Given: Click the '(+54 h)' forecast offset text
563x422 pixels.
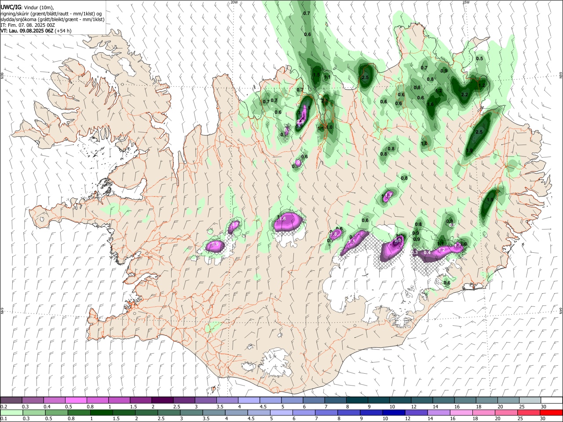Looking at the screenshot, I should click(x=63, y=31).
